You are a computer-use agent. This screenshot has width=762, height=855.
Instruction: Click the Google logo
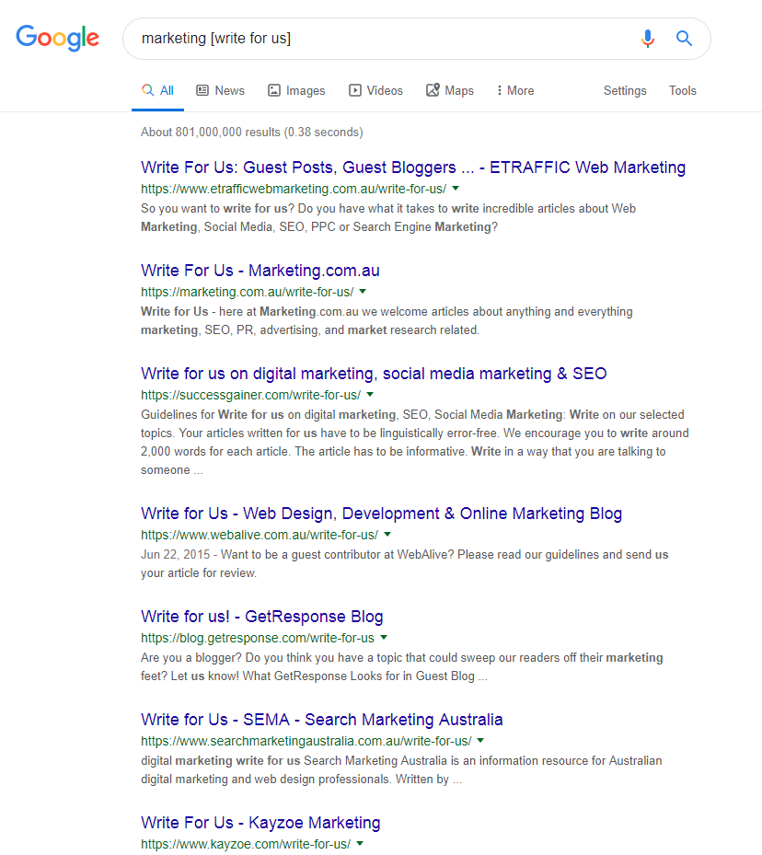[57, 38]
